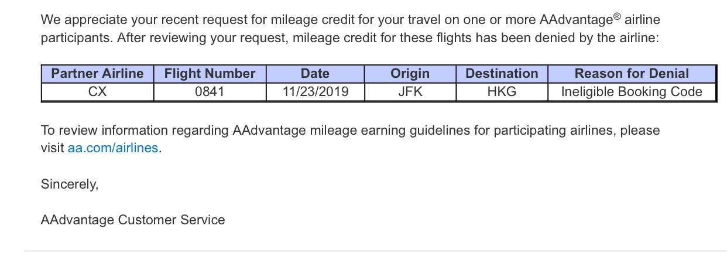Select the CX airline cell
The image size is (727, 253).
[97, 92]
